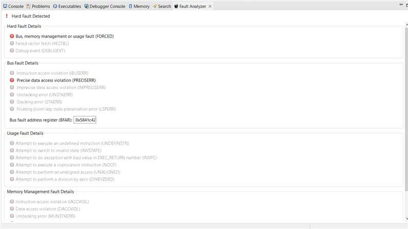Switch to the Debugger Console tab
Image resolution: width=408 pixels, height=229 pixels.
pos(105,6)
